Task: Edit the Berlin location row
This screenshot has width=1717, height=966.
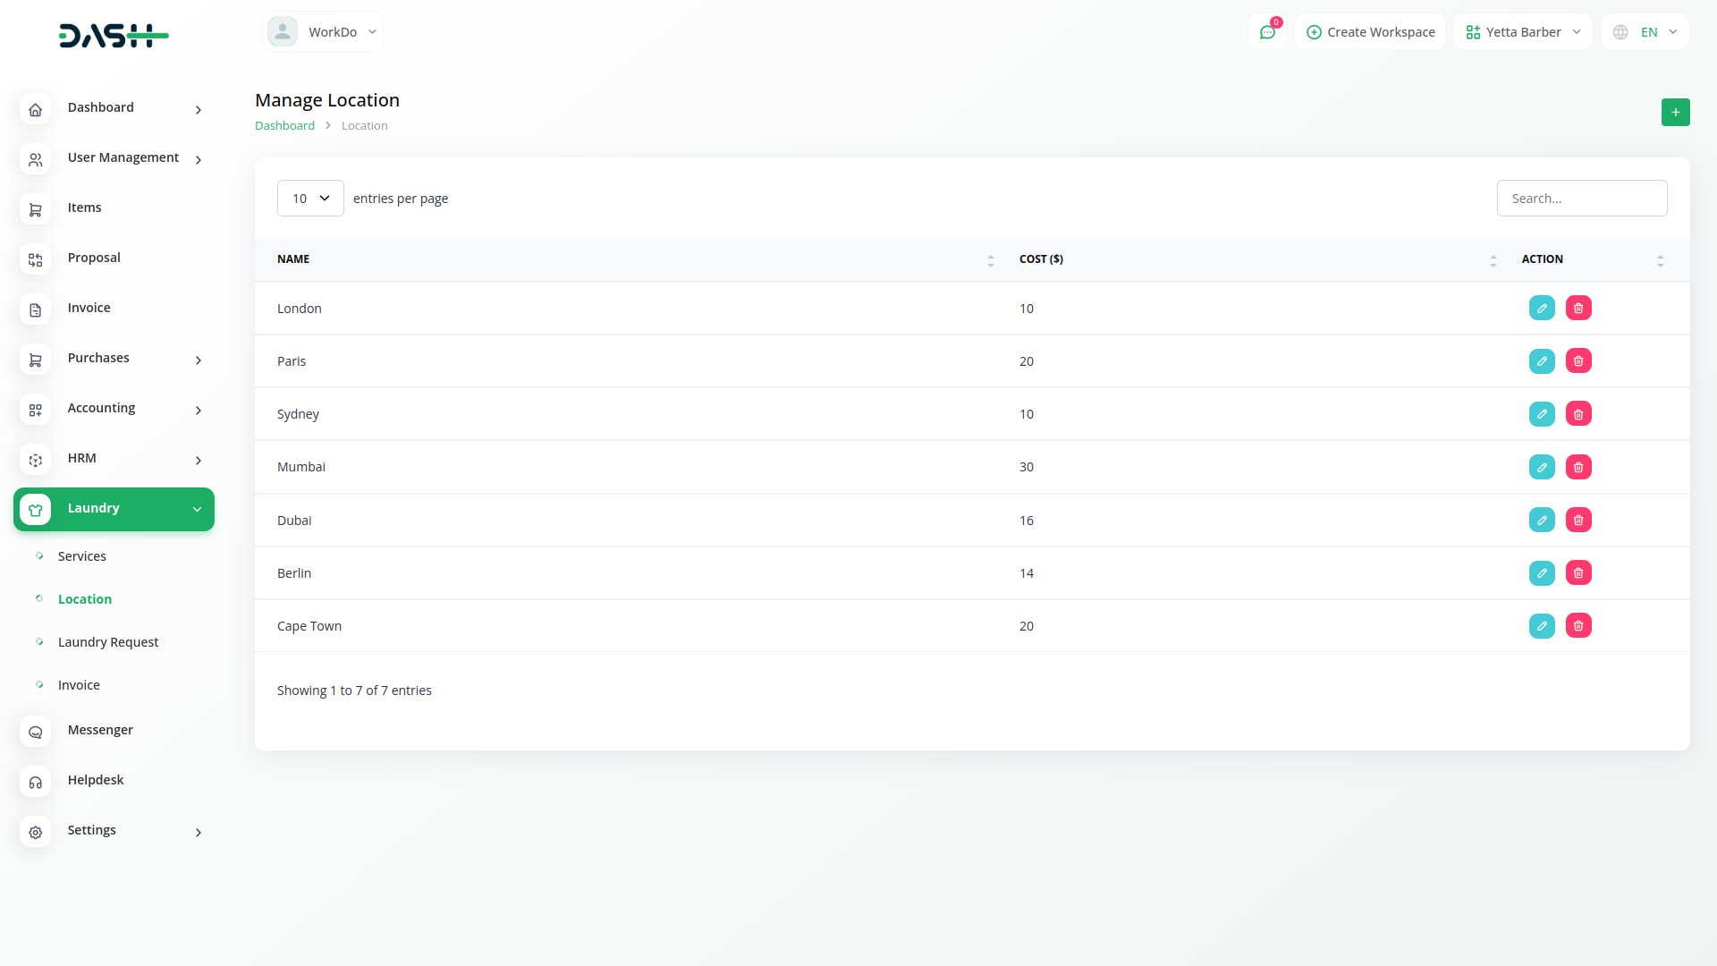Action: [x=1542, y=573]
